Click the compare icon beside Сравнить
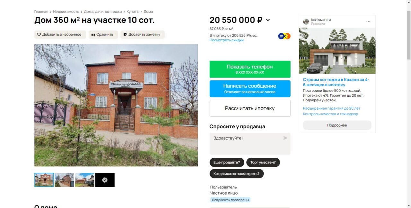The height and width of the screenshot is (208, 411). (93, 35)
